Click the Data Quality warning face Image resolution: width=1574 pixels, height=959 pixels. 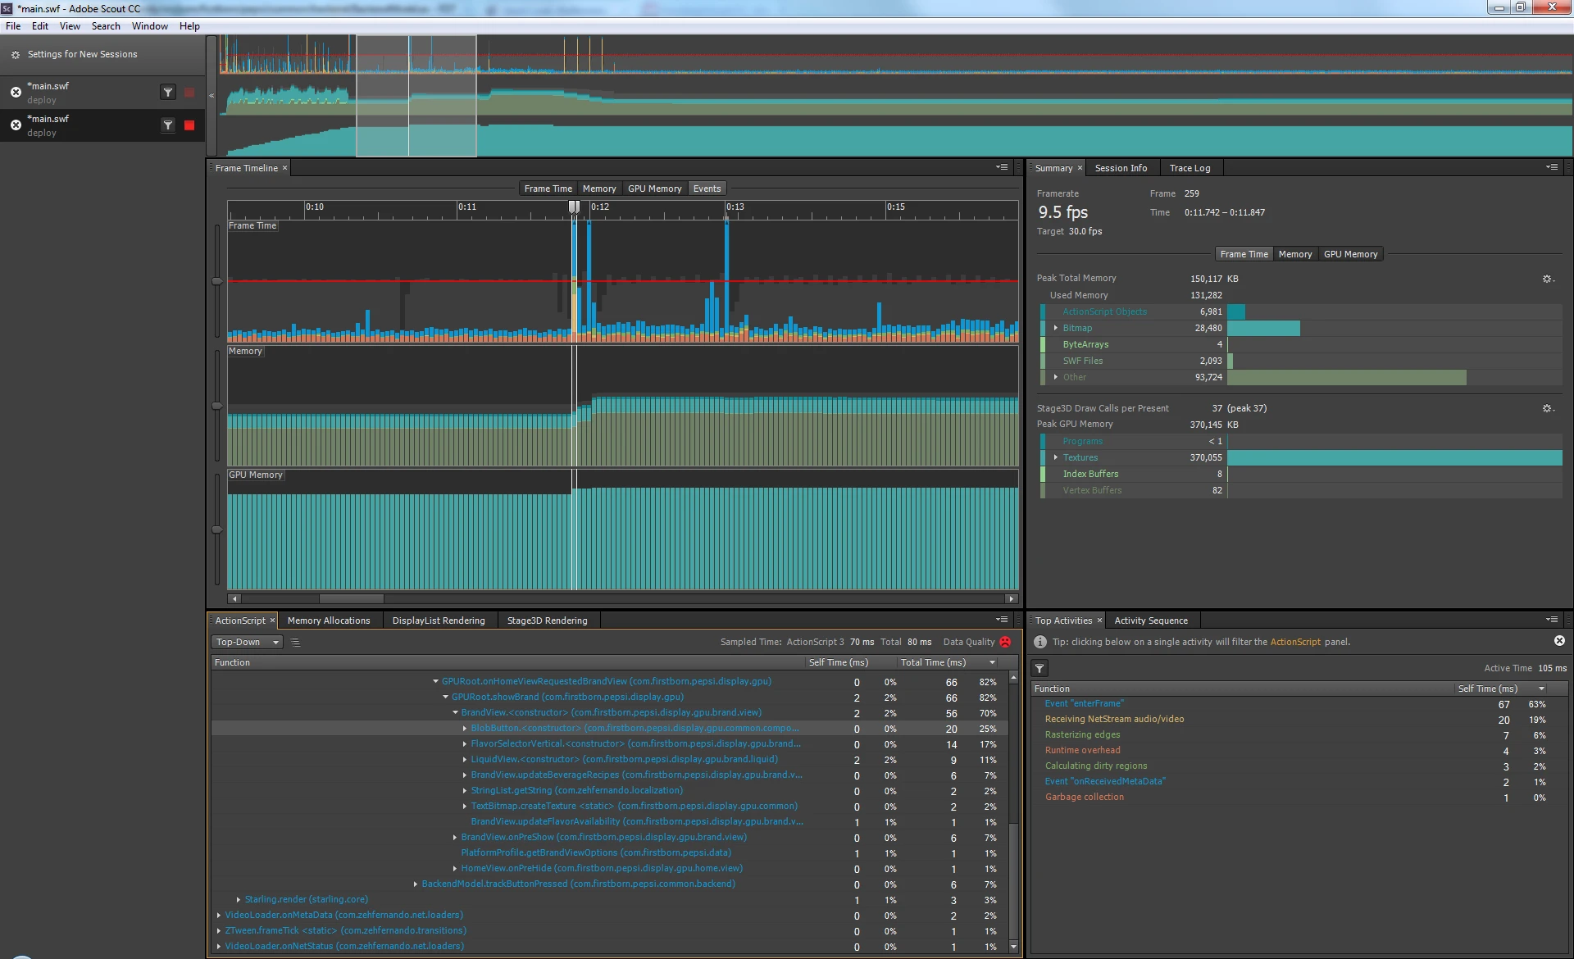click(x=1006, y=642)
